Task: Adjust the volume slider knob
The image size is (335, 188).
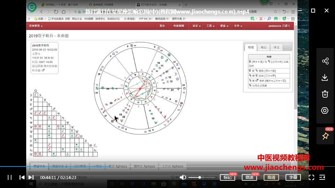Action: tap(200, 177)
